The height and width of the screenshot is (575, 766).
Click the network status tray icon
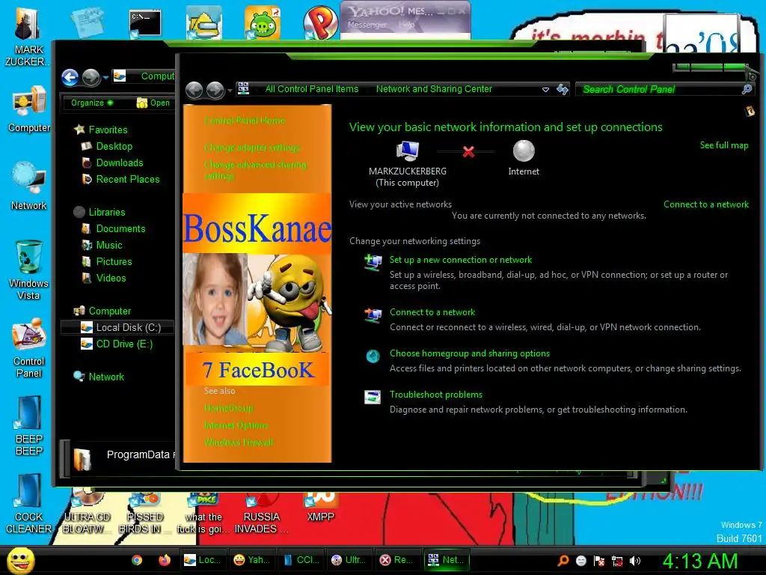click(x=617, y=561)
